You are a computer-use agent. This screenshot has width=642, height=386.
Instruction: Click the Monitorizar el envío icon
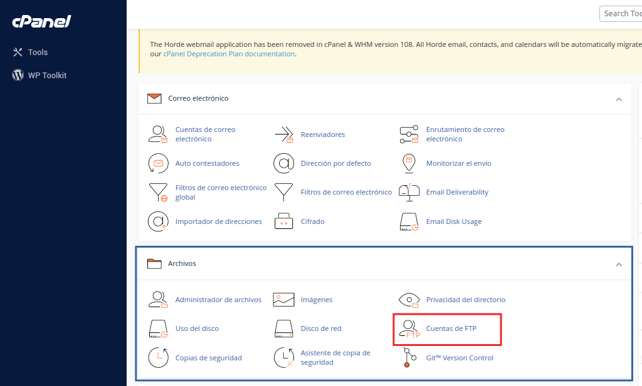click(409, 163)
